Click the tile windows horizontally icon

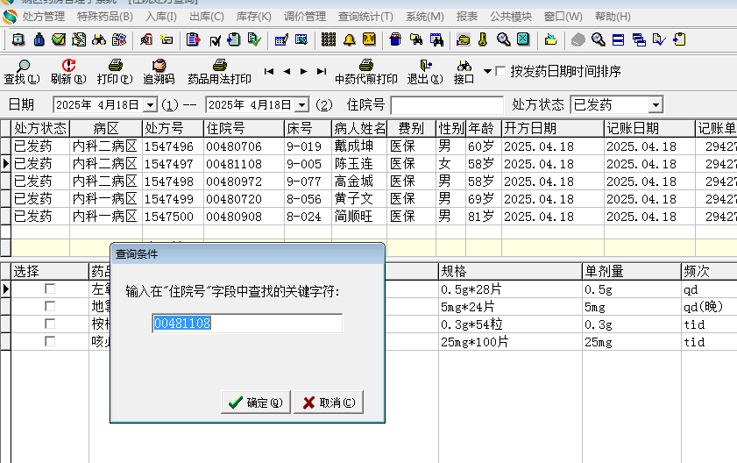pyautogui.click(x=619, y=40)
